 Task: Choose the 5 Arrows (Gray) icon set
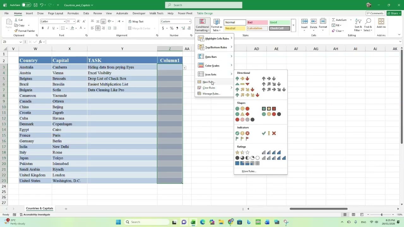pyautogui.click(x=274, y=90)
